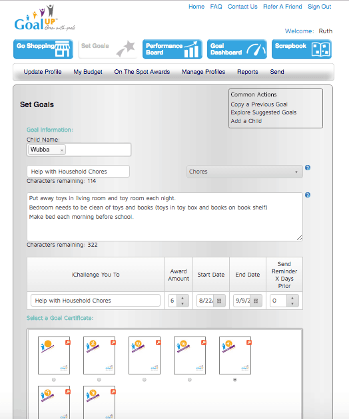Open the Go Shopping store button
Viewport: 349px width, 419px height.
[x=43, y=49]
